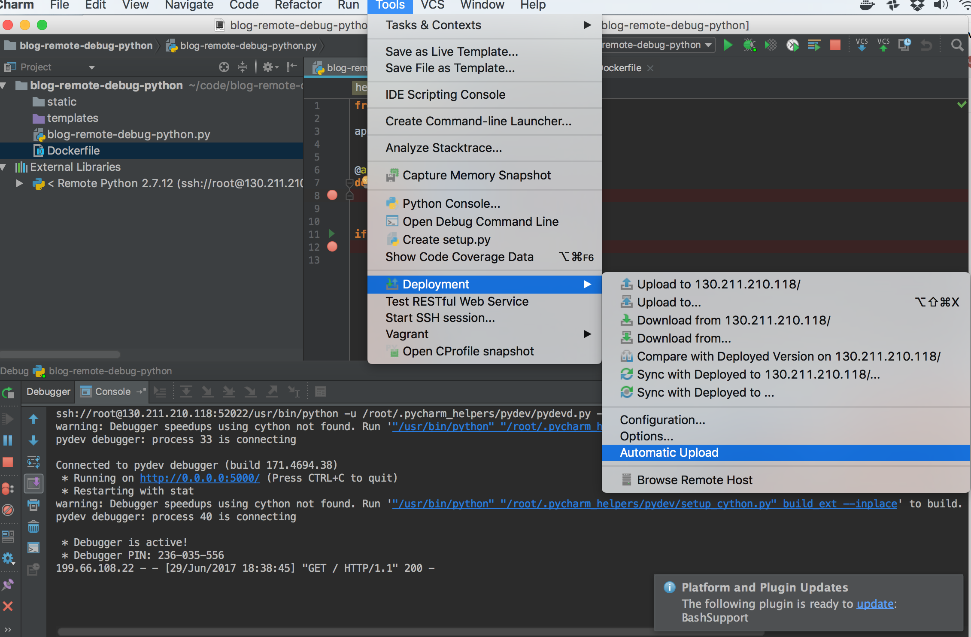This screenshot has height=637, width=971.
Task: Click the scroll from source target icon
Action: (x=224, y=67)
